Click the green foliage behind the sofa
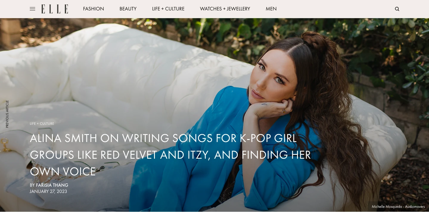429x212 pixels. (387, 45)
